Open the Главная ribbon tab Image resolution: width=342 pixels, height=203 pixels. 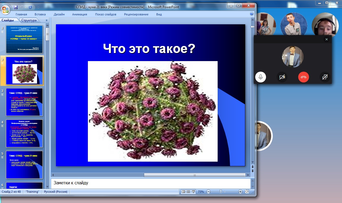[21, 14]
